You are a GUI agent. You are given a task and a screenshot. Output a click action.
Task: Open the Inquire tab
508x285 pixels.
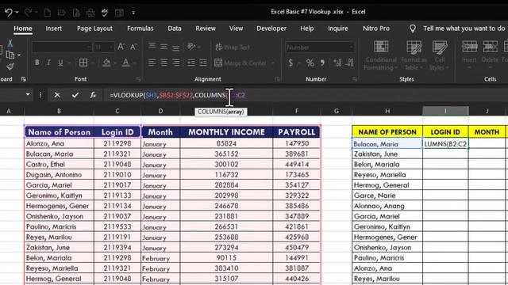coord(337,28)
